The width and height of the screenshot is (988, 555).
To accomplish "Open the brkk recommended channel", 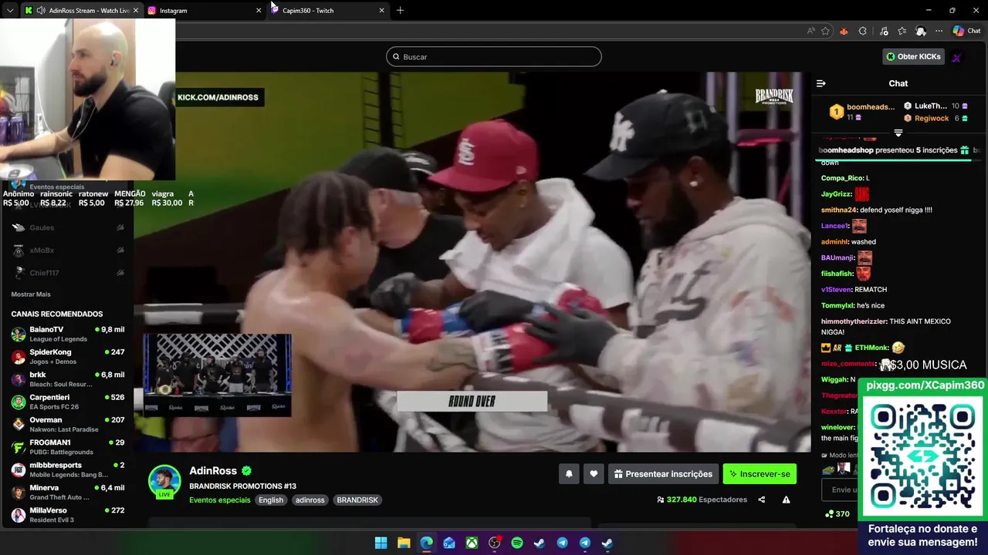I will [68, 379].
